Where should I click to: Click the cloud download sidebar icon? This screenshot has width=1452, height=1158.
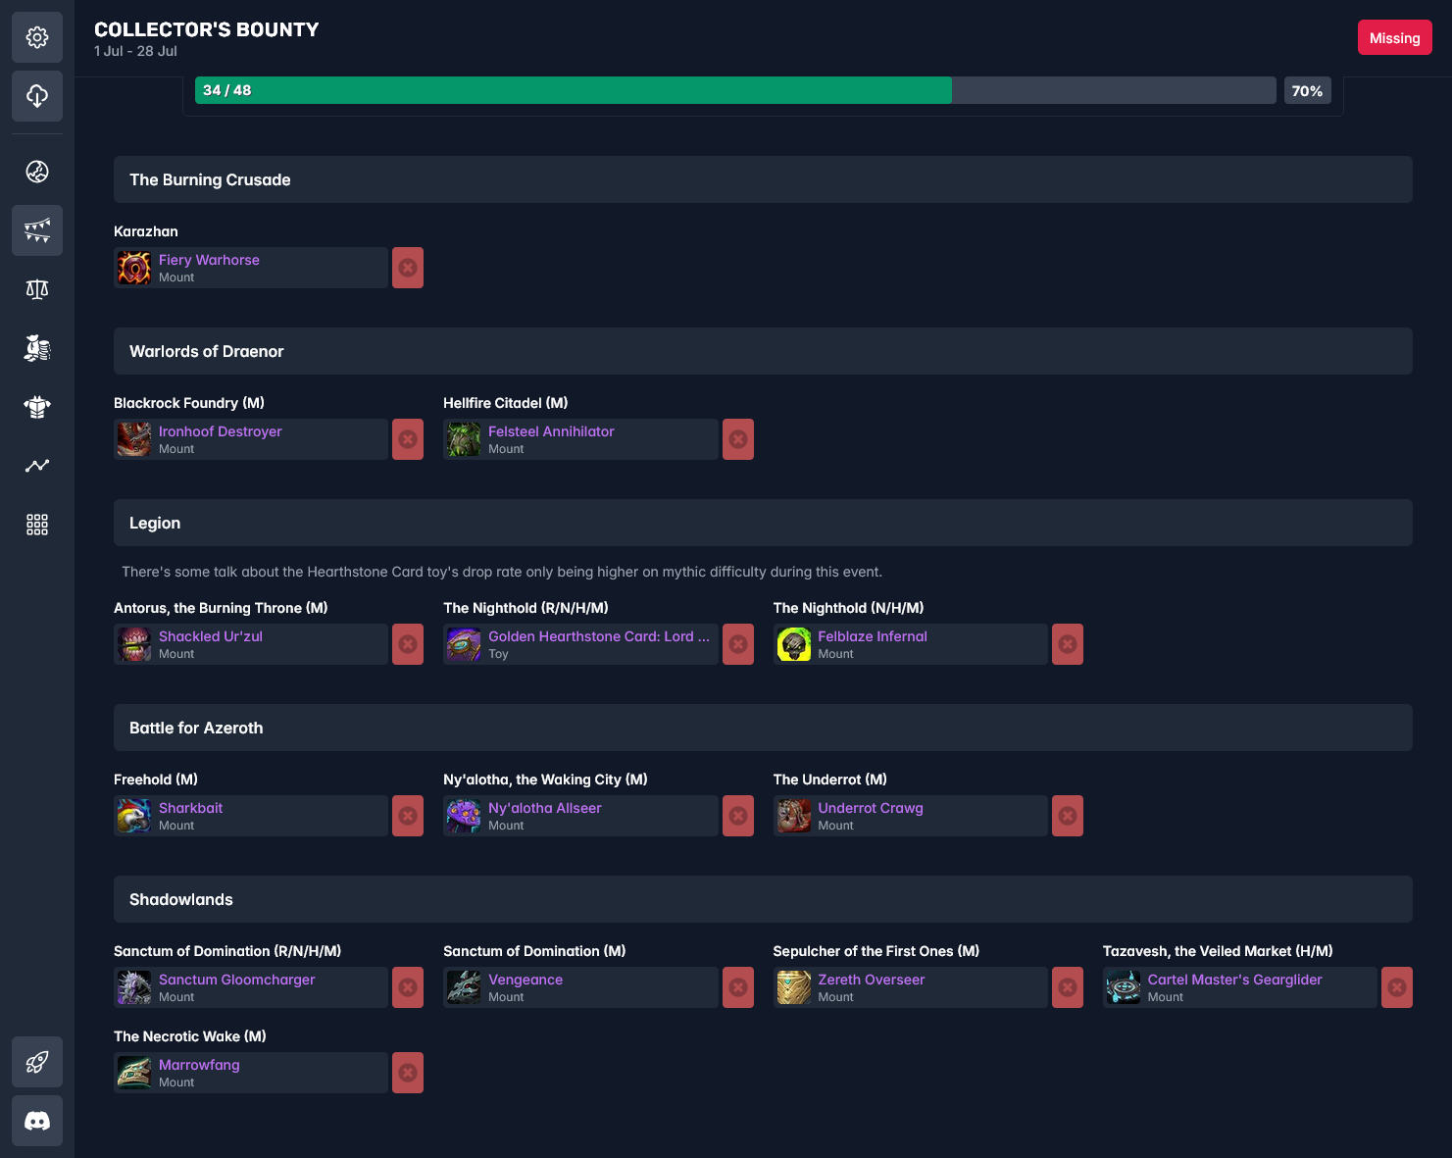[x=37, y=96]
